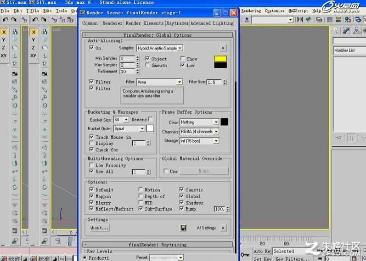Open the Bucket Size dropdown
366x261 pixels.
121,120
